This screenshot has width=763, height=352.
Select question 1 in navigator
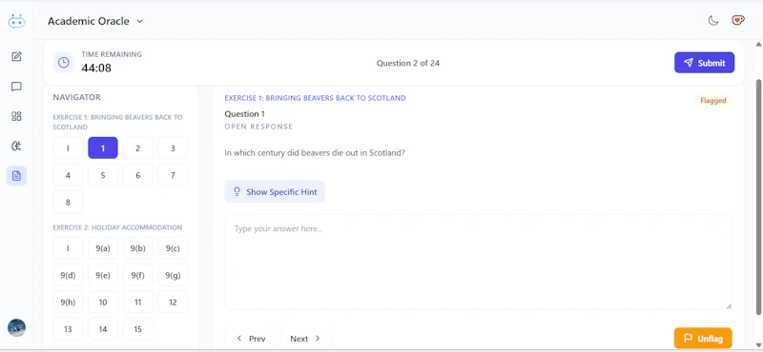click(x=103, y=148)
